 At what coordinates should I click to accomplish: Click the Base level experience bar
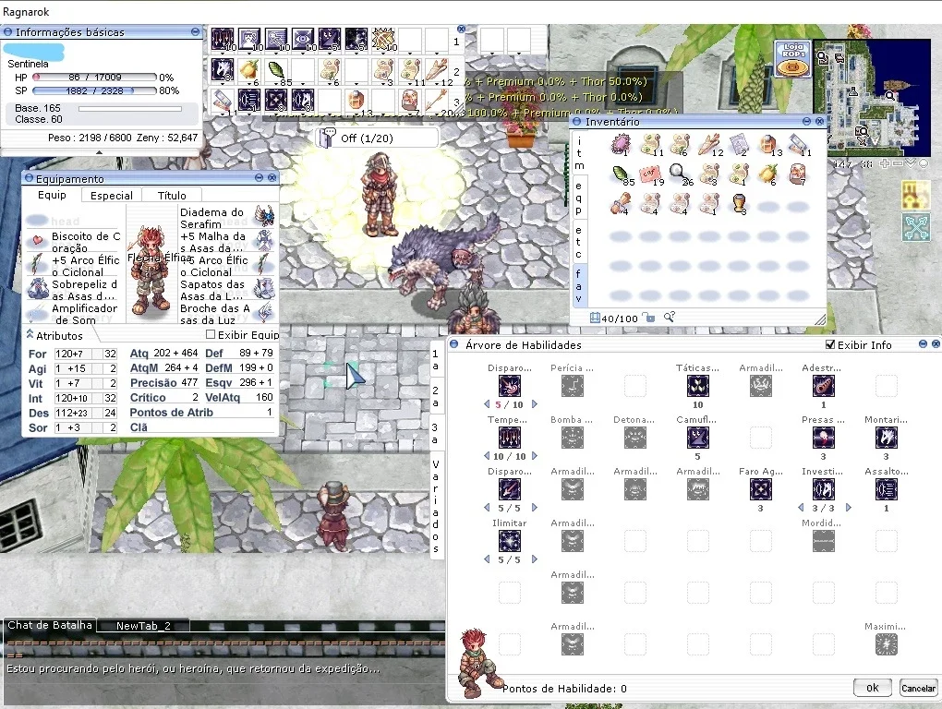130,109
